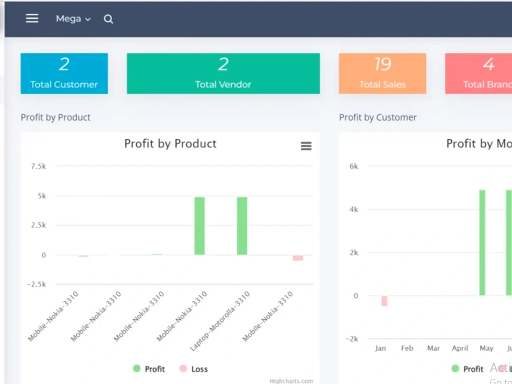Expand the Mega dropdown menu

(x=73, y=19)
